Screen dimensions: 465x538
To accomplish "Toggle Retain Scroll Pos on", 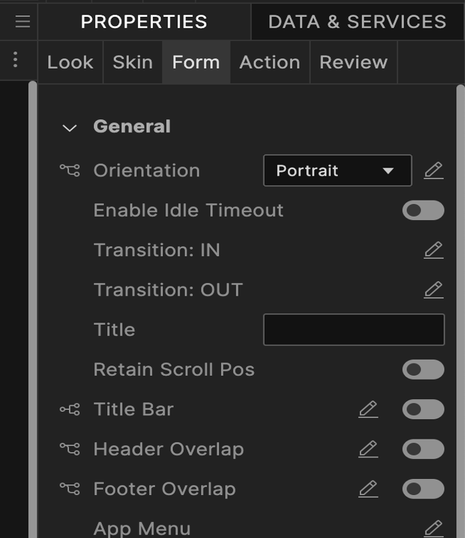I will tap(423, 370).
